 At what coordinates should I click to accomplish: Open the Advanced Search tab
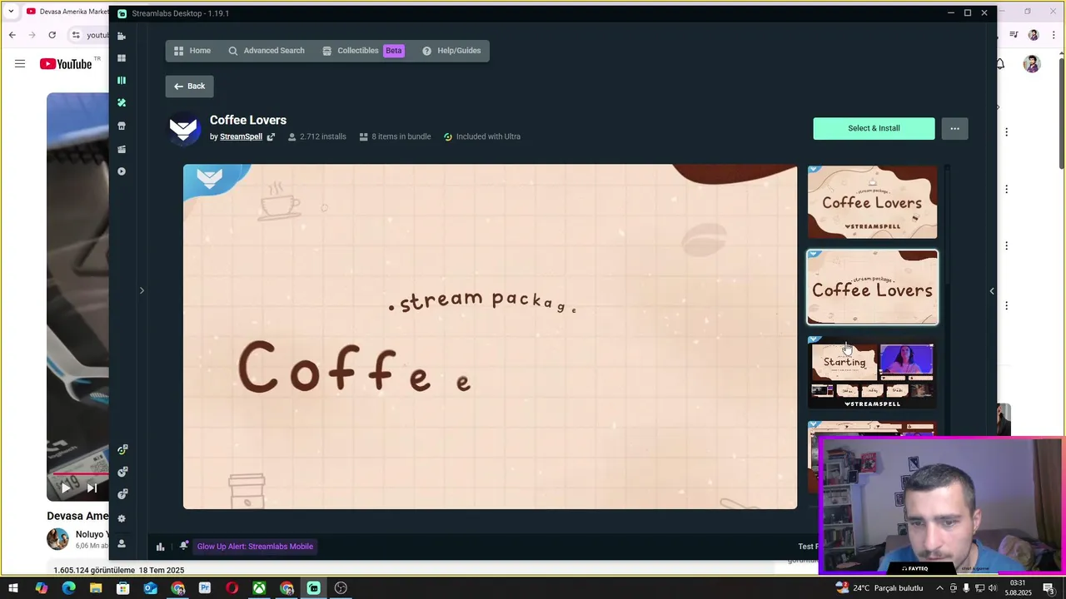[x=266, y=51]
